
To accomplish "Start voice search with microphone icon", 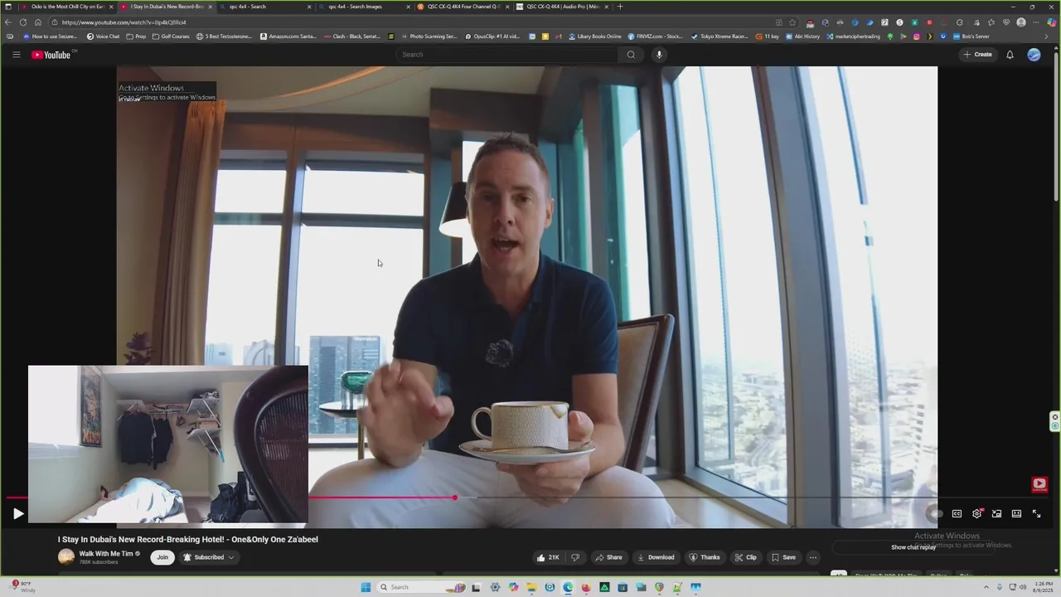I will pyautogui.click(x=659, y=55).
